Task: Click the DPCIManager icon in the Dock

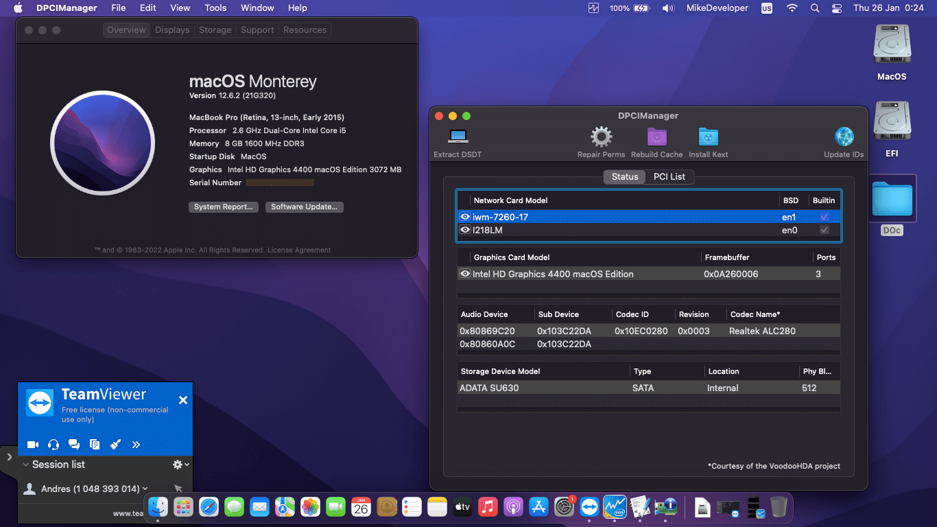Action: pos(665,507)
